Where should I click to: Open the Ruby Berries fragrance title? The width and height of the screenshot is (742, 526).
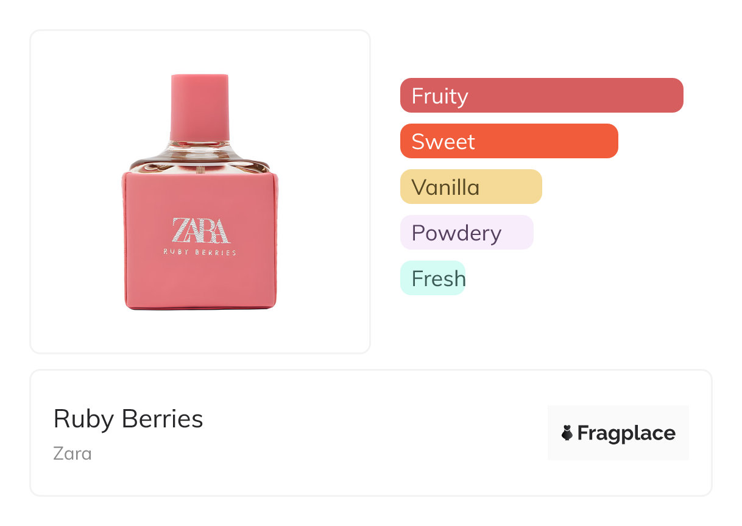[x=128, y=419]
